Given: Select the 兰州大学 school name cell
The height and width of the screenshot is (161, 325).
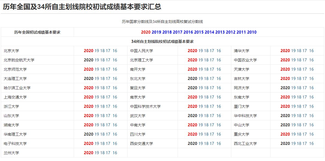Looking at the screenshot, I should point(37,153).
